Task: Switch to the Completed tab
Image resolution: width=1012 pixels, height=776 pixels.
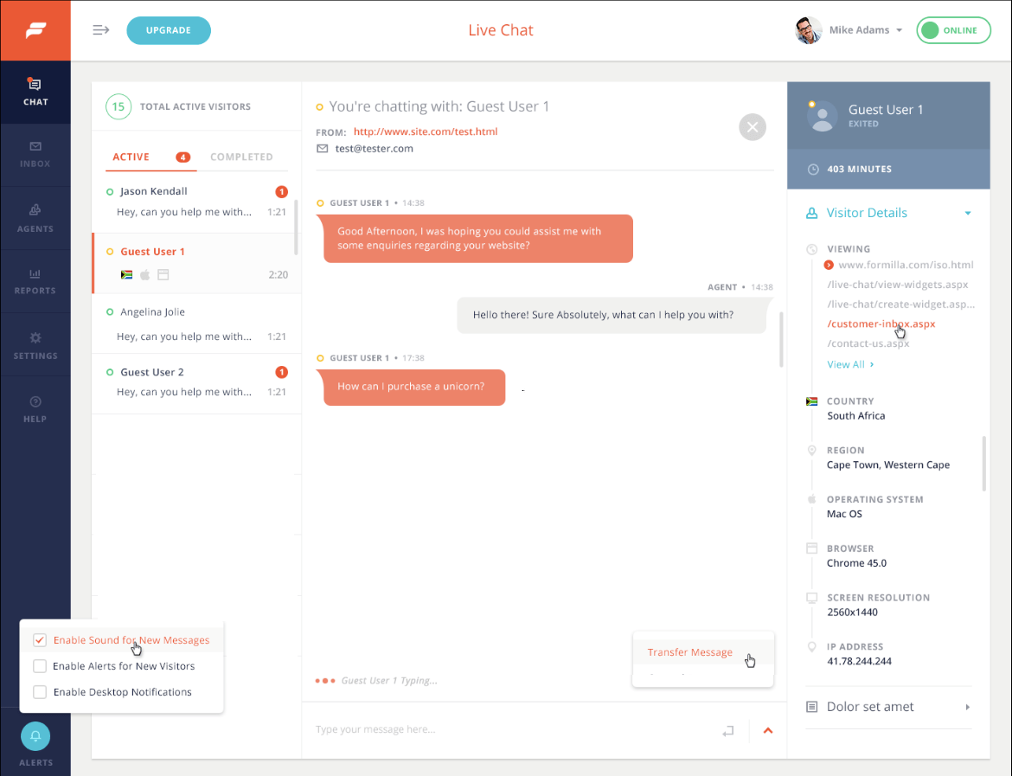Action: click(x=241, y=157)
